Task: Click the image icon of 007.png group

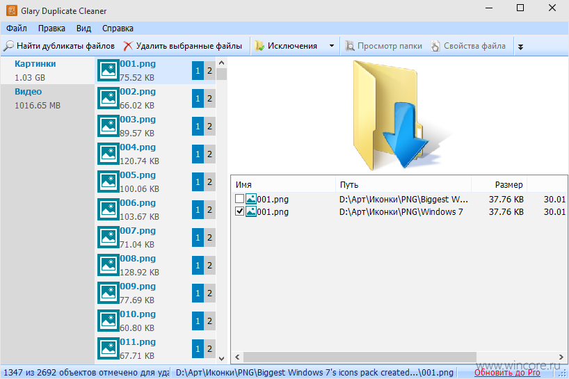Action: (108, 238)
